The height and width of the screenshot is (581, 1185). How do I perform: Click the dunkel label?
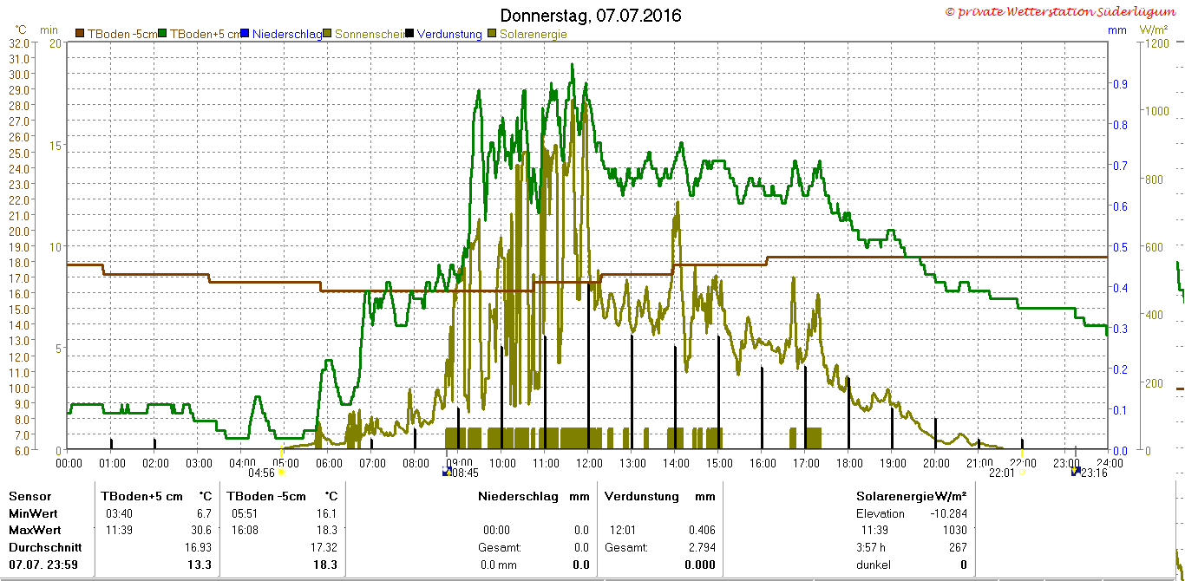click(x=875, y=565)
